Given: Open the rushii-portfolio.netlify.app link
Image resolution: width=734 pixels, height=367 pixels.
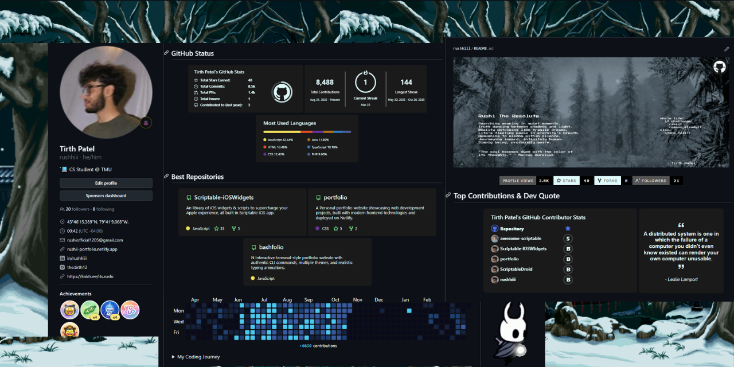Looking at the screenshot, I should (x=92, y=249).
